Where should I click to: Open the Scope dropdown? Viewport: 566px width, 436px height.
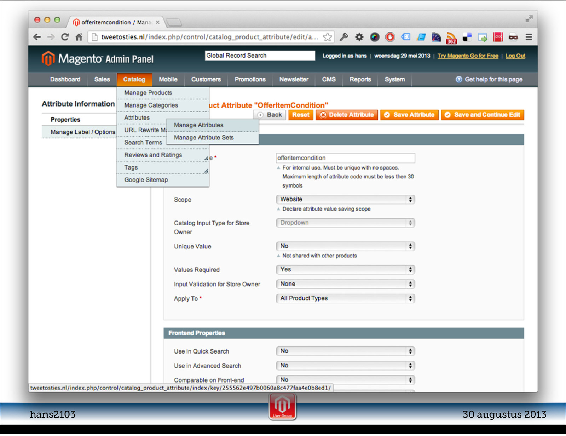[345, 199]
